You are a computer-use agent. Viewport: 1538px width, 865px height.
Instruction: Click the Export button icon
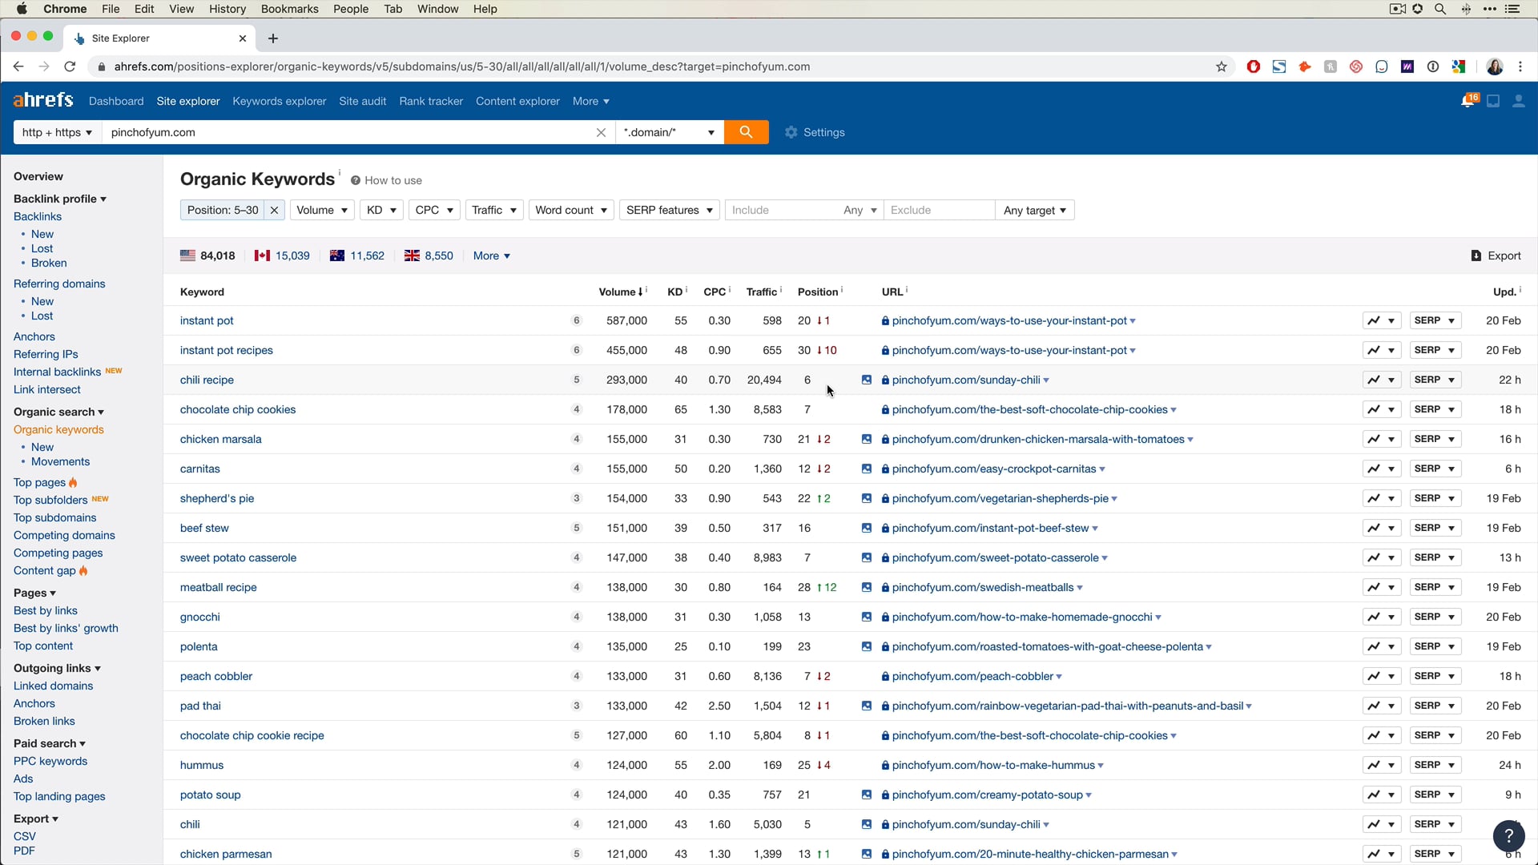(x=1476, y=255)
